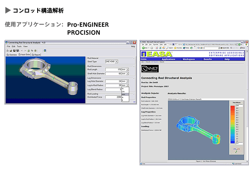The height and width of the screenshot is (171, 252).
Task: Click the IE vertical scrollbar down arrow
Action: (247, 161)
